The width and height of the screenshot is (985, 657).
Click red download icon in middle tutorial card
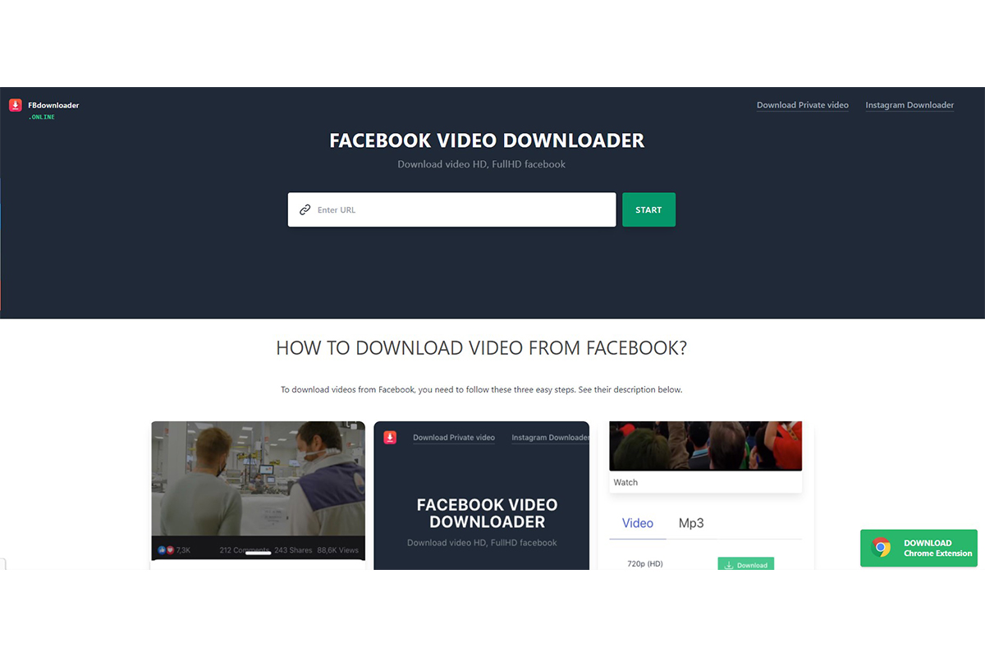coord(390,438)
